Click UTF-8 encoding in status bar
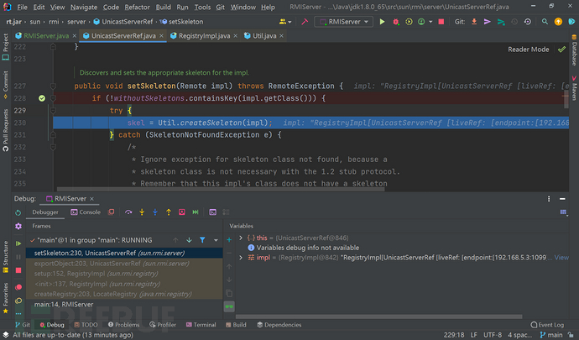Screen dimensions: 579x340 [x=493, y=335]
